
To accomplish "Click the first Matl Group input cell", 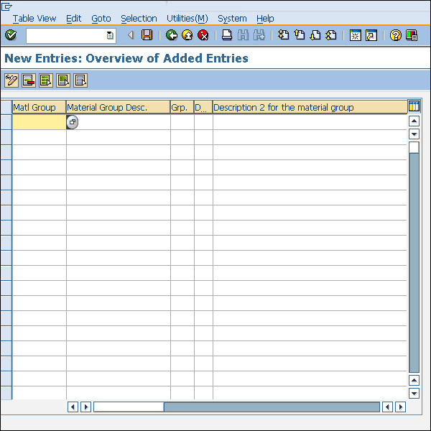I will click(39, 122).
